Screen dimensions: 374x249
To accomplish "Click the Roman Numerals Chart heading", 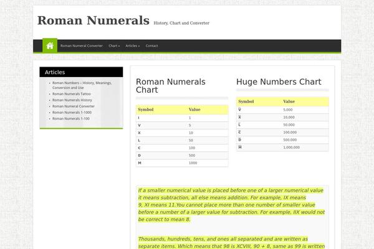I will point(171,86).
